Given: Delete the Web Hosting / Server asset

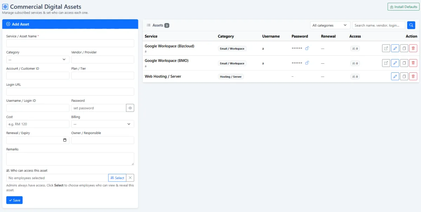Looking at the screenshot, I should [413, 76].
